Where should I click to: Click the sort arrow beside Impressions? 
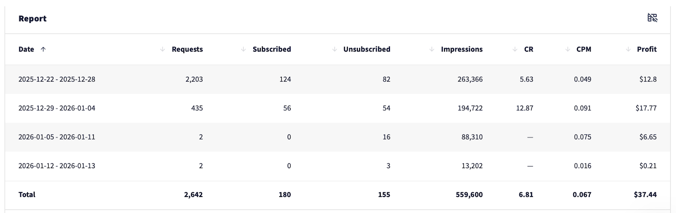point(432,49)
